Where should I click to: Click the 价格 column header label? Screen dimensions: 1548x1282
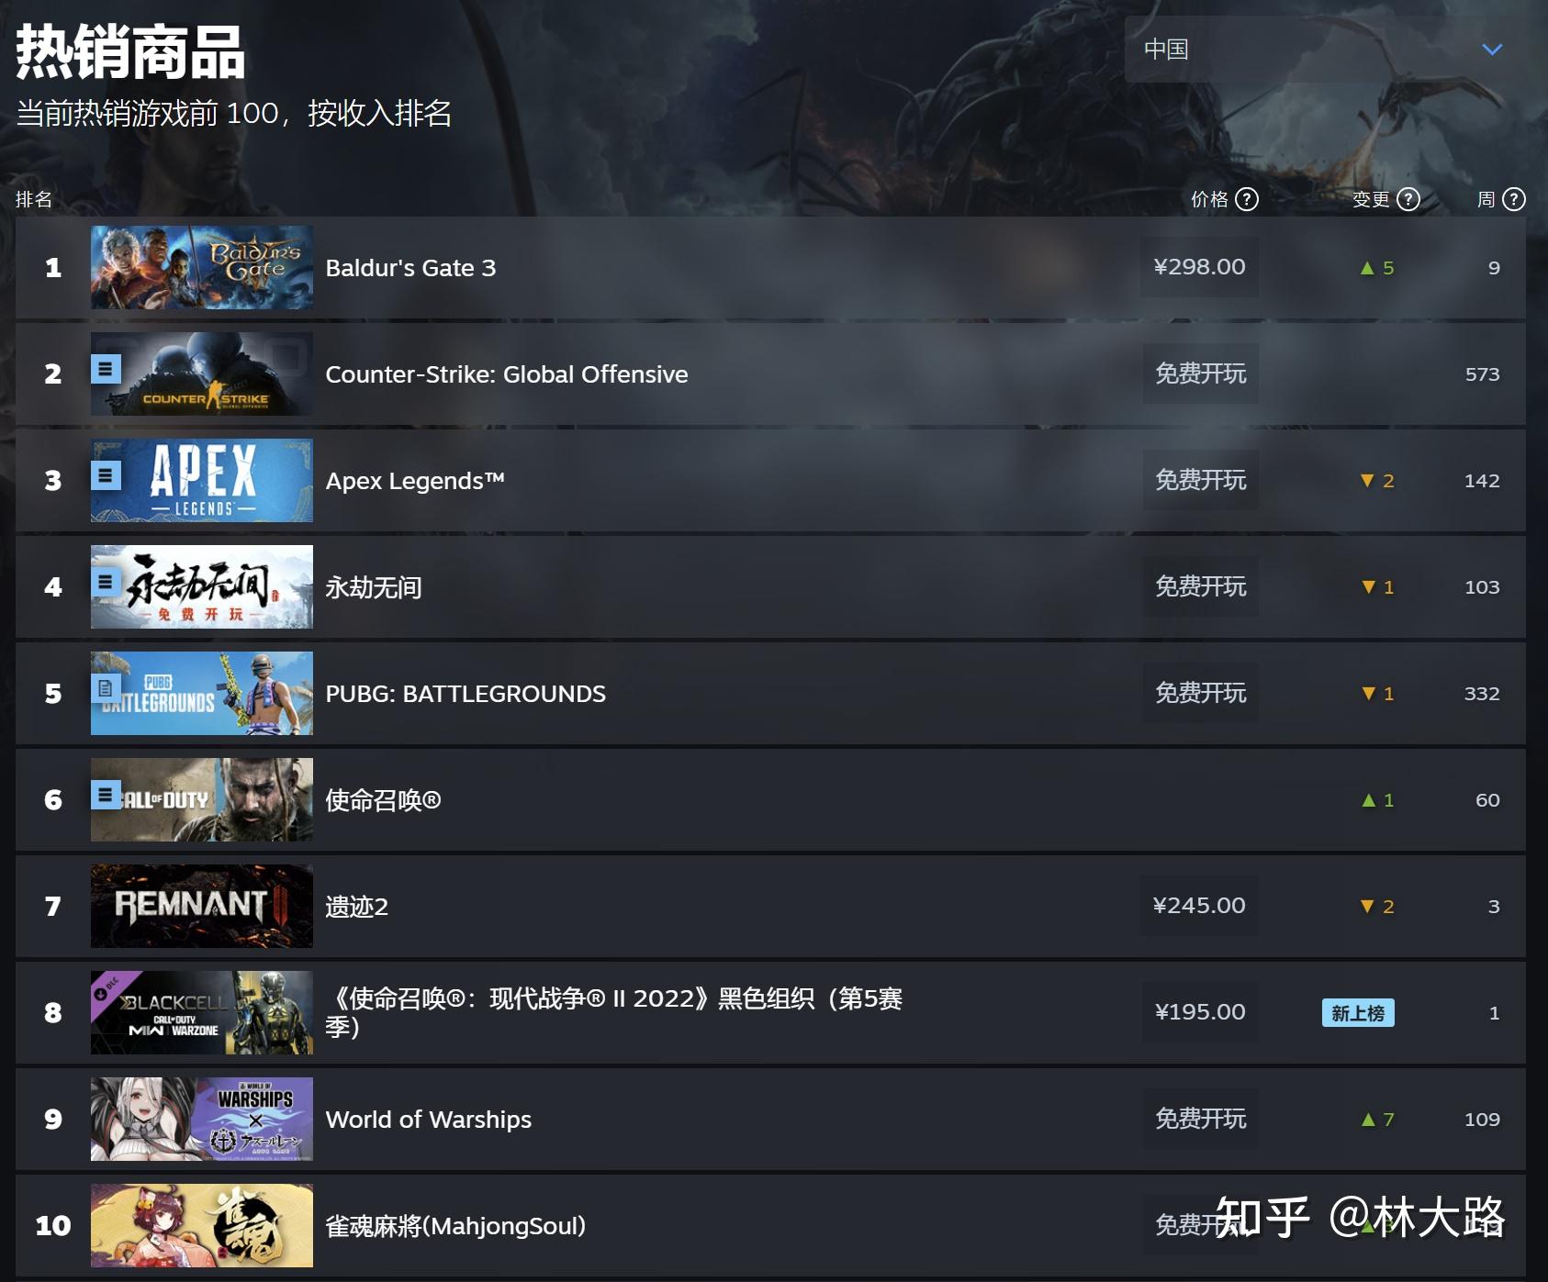tap(1209, 199)
